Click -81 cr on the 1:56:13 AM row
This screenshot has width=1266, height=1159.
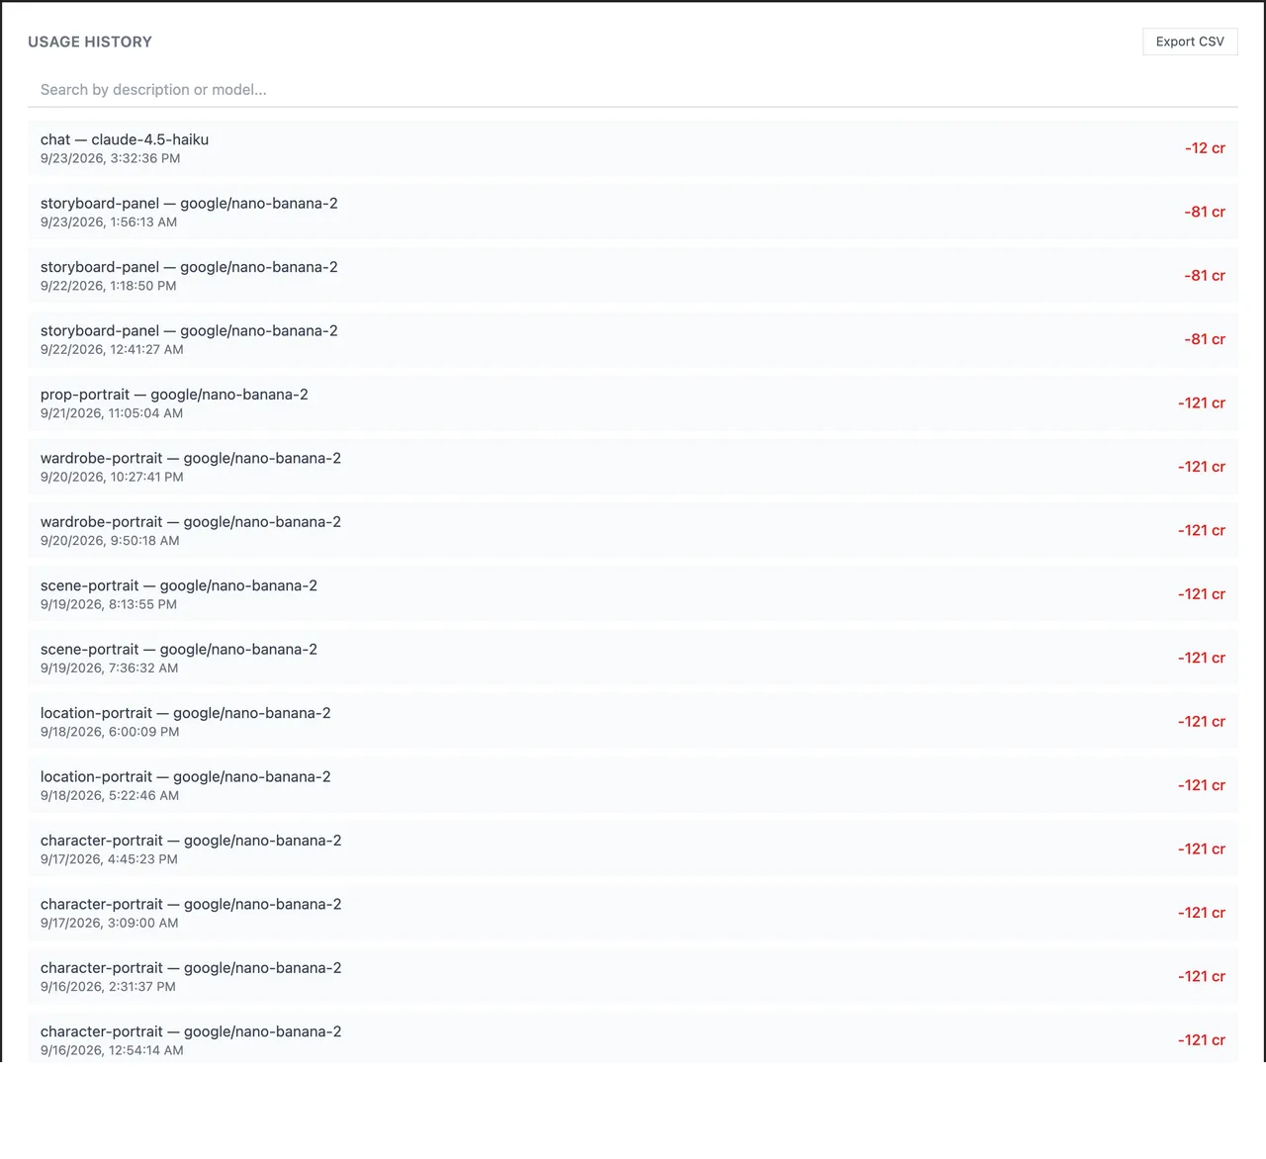coord(1205,212)
